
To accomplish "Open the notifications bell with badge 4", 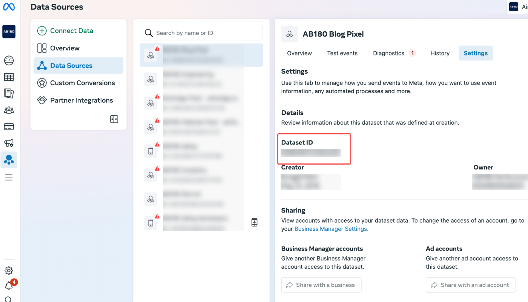I will [9, 286].
